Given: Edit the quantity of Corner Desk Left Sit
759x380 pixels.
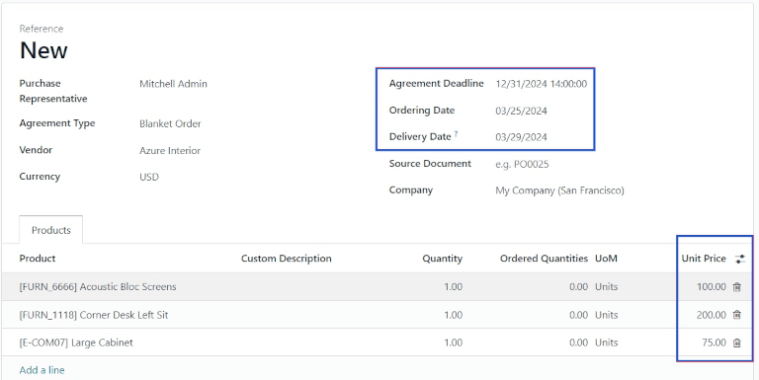Looking at the screenshot, I should pos(453,315).
